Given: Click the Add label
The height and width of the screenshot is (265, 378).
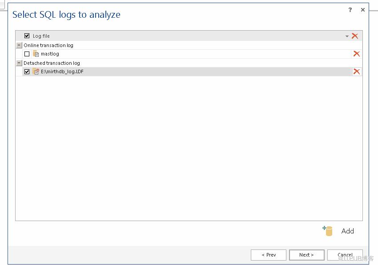Looking at the screenshot, I should click(348, 231).
